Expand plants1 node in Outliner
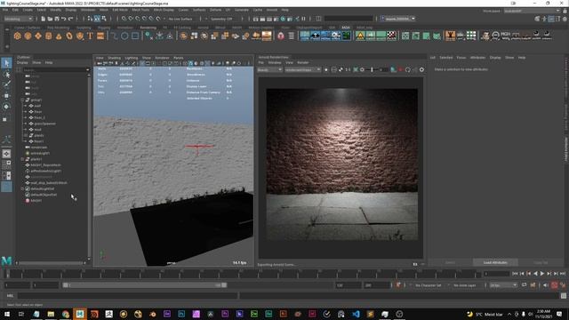 (23, 159)
